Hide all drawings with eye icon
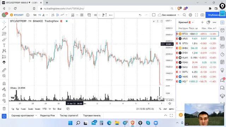The width and height of the screenshot is (226, 127). point(4,101)
